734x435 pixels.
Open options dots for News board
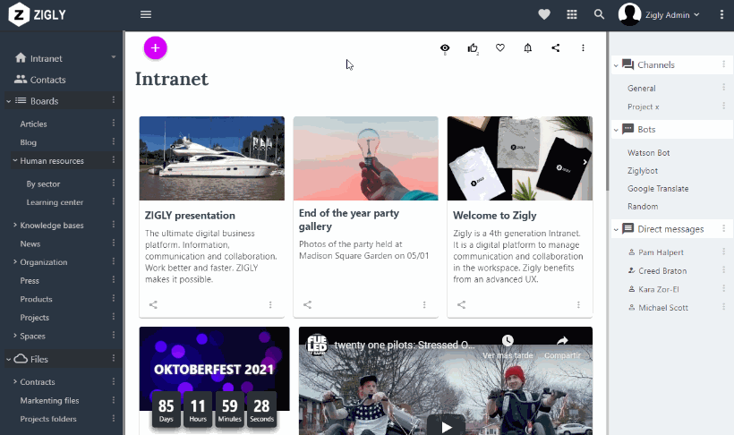[x=114, y=243]
